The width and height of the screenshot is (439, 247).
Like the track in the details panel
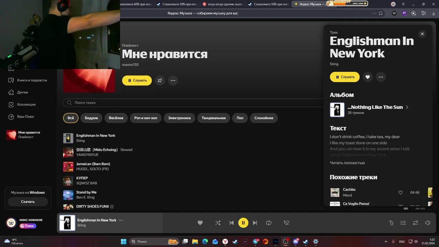tap(368, 77)
